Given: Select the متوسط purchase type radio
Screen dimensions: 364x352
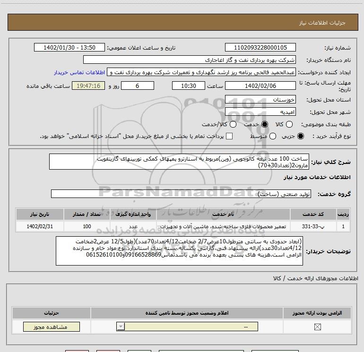Looking at the screenshot, I should [x=273, y=136].
